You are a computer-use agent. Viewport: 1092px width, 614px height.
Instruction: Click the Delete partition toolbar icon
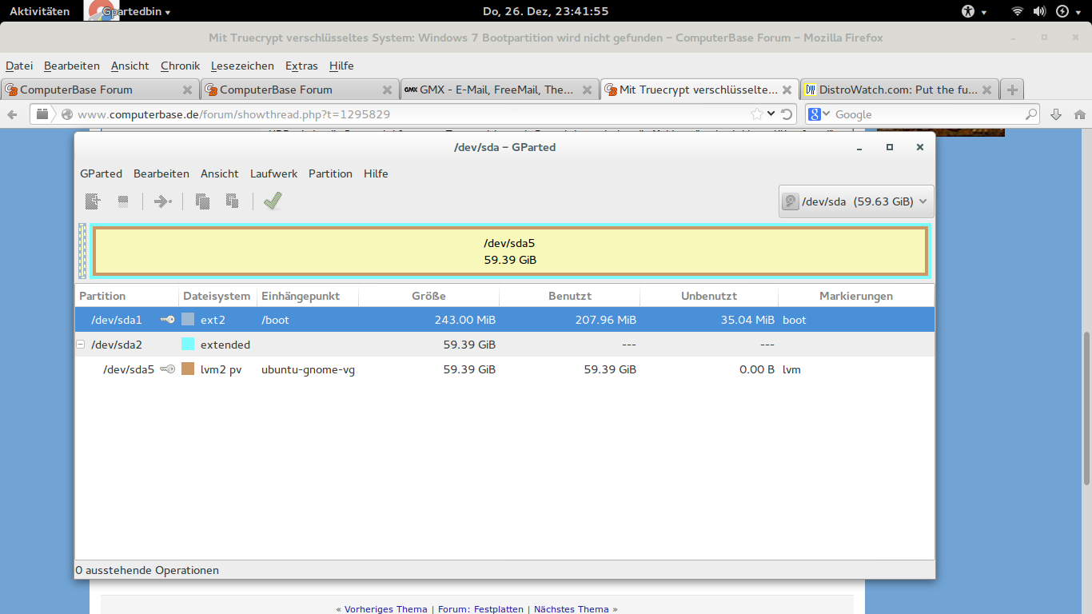click(123, 201)
